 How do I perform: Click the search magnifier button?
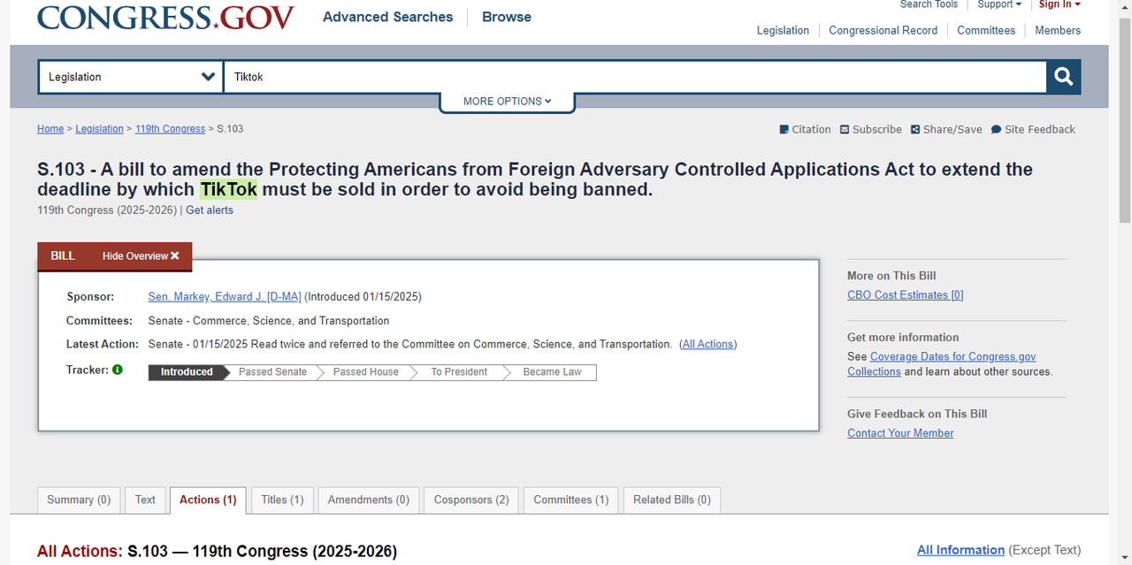(1064, 77)
